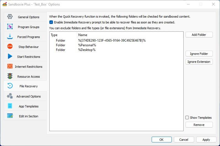Close the Test_Box Options window
This screenshot has height=146, width=220.
[213, 4]
